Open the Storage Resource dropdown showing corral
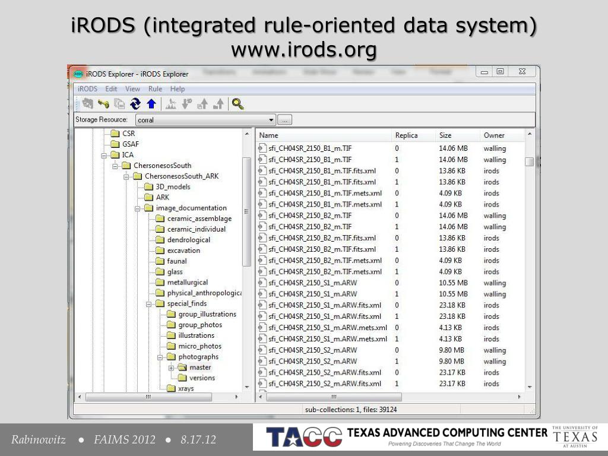Viewport: 608px width, 456px height. point(205,120)
